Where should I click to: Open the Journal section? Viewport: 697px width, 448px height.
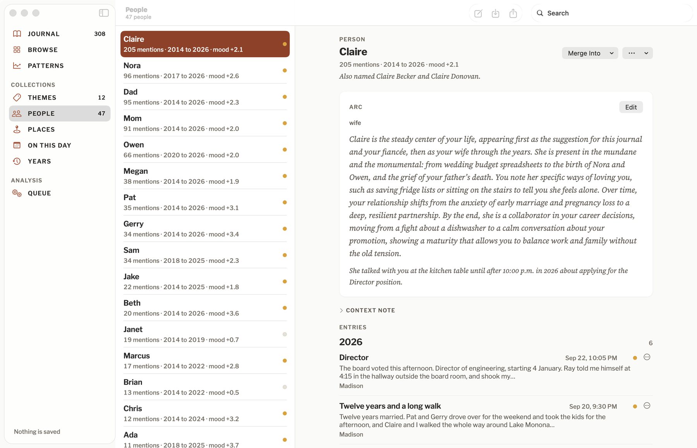(x=60, y=34)
